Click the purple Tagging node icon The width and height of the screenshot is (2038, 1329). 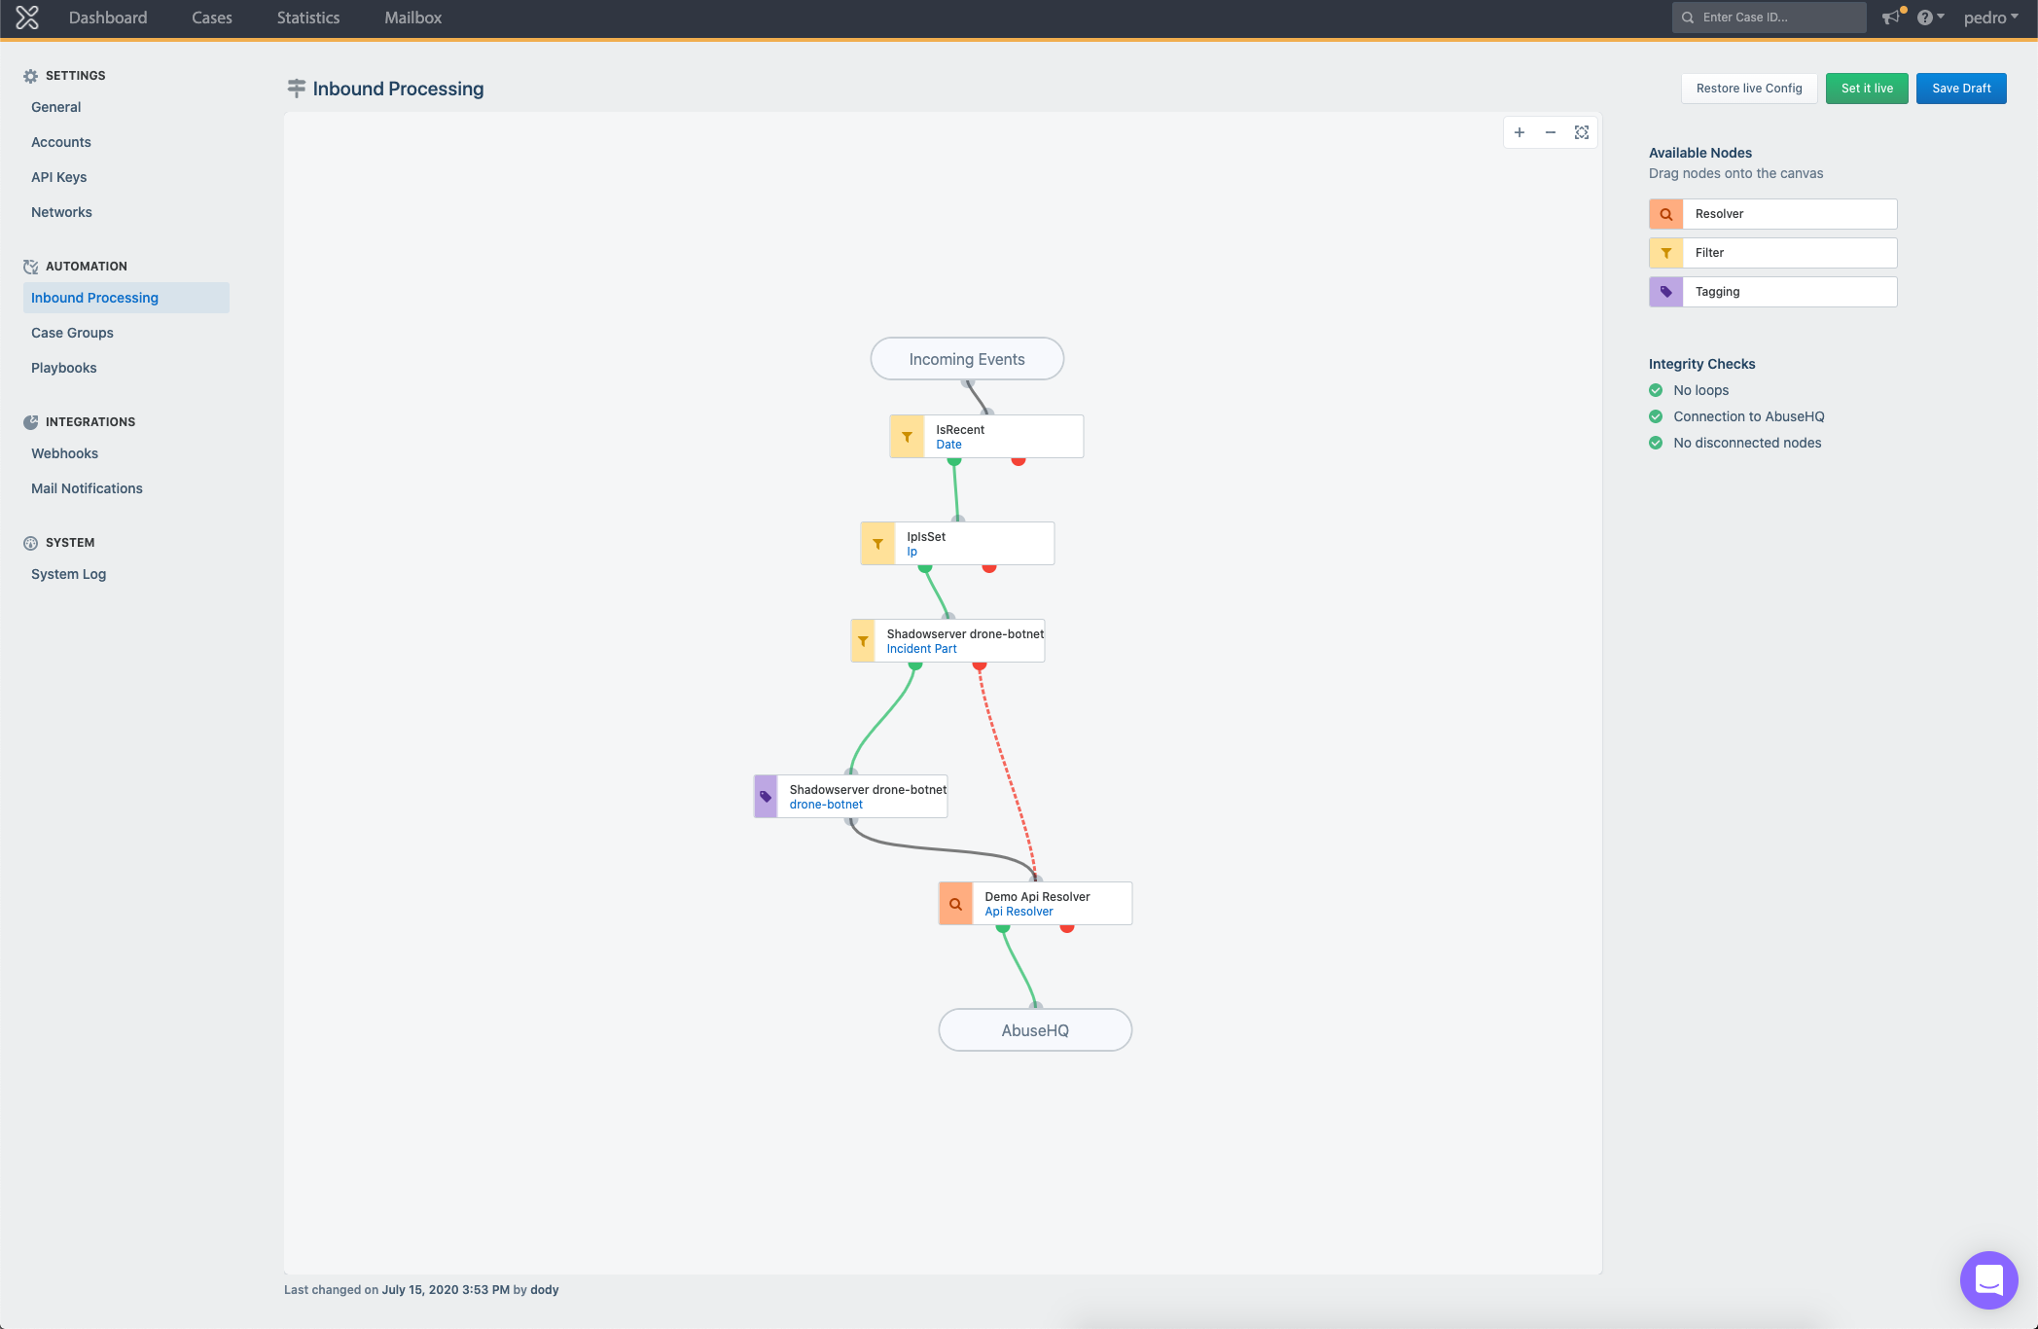pos(1666,292)
